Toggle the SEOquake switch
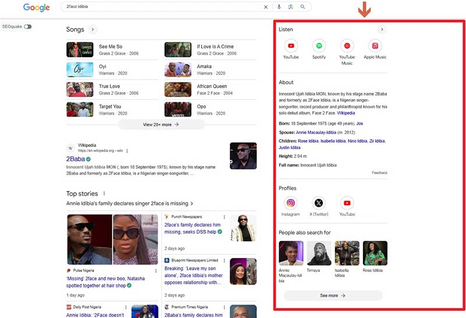The height and width of the screenshot is (318, 466). (27, 27)
